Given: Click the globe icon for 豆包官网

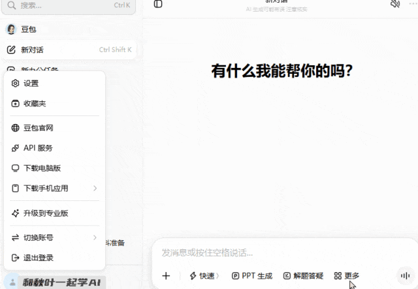Looking at the screenshot, I should click(x=16, y=128).
